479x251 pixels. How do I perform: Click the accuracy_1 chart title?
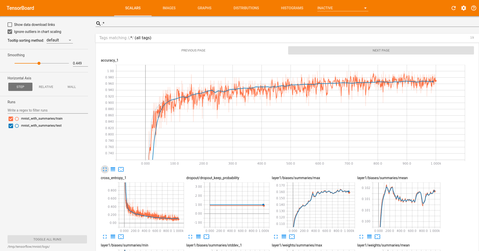(x=110, y=60)
